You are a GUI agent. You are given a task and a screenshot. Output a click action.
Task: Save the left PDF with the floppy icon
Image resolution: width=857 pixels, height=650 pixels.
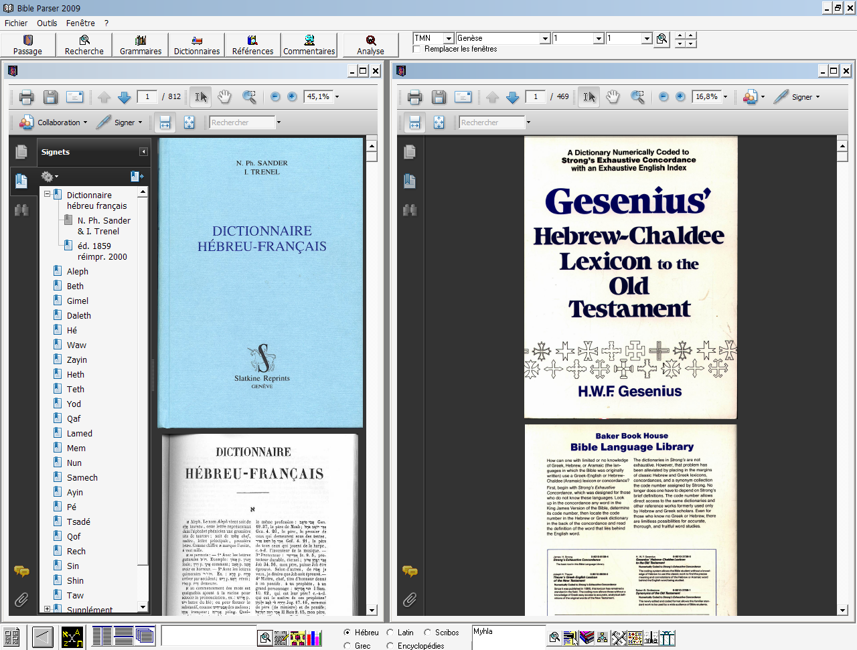[x=50, y=97]
